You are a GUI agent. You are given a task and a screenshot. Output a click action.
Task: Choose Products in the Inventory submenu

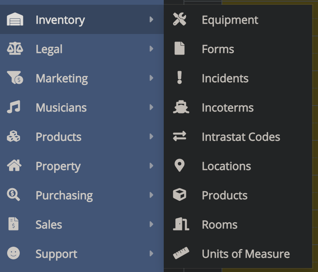[x=224, y=195]
